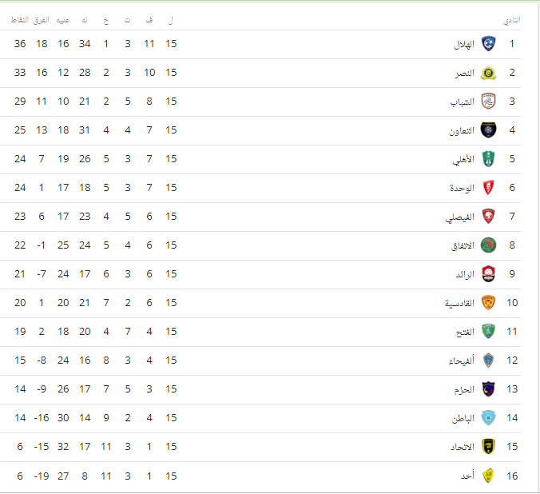Click the الوحدة club crest icon

click(488, 188)
